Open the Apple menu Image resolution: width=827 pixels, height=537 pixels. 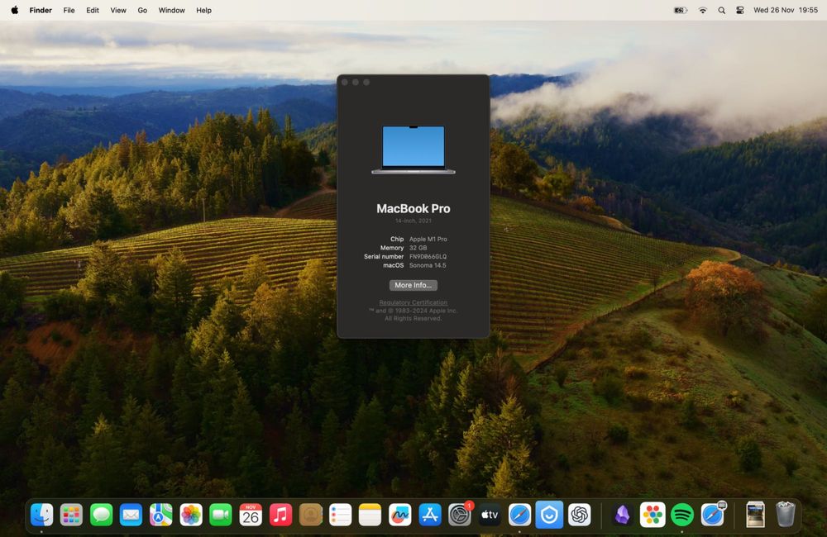14,10
